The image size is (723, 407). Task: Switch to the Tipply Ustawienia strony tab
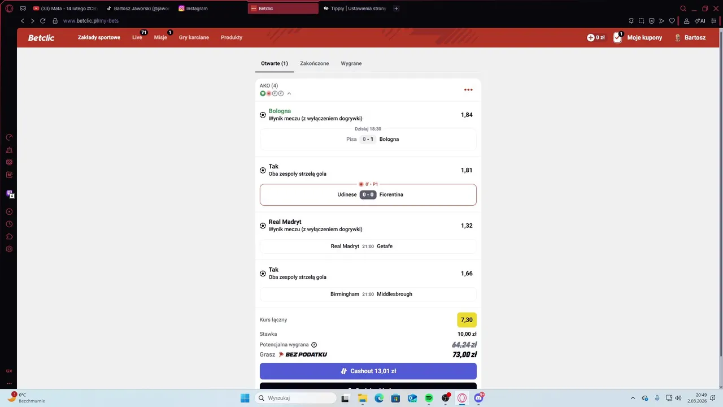tap(355, 8)
